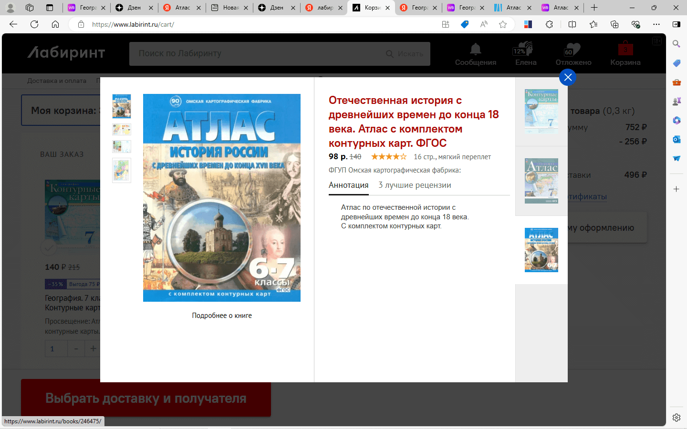The image size is (687, 429).
Task: Open Доставка и оплата link
Action: coord(57,81)
